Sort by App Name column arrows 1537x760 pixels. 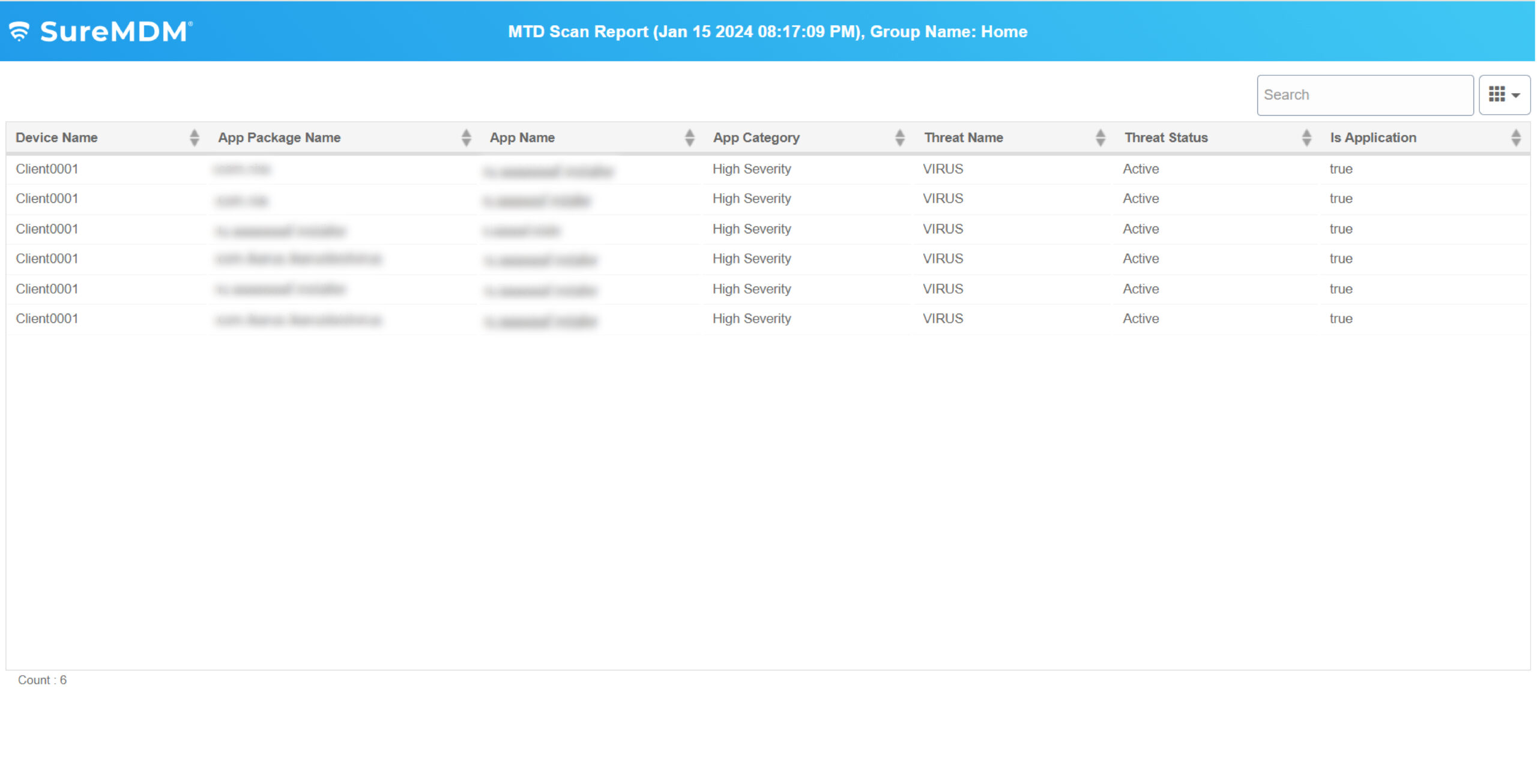click(x=689, y=137)
